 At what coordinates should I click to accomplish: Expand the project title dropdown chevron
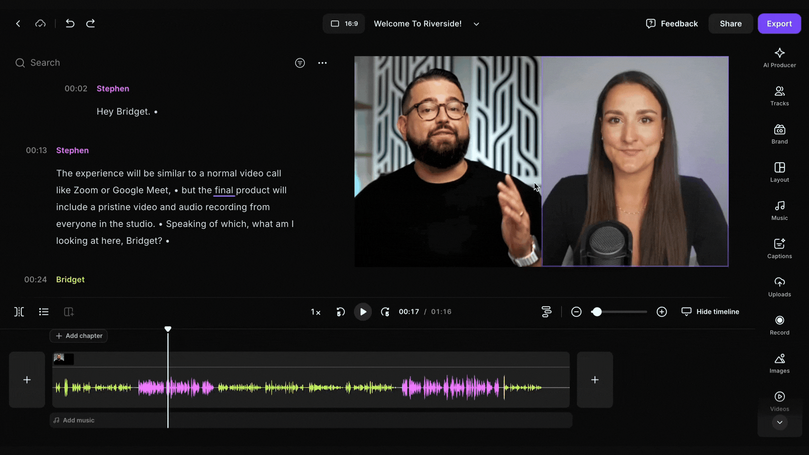477,24
